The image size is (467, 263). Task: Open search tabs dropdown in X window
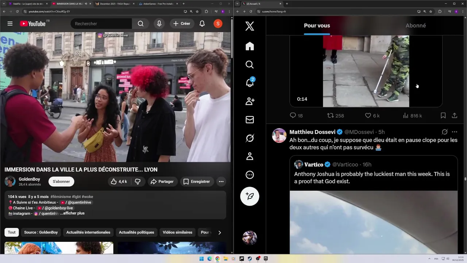point(238,4)
